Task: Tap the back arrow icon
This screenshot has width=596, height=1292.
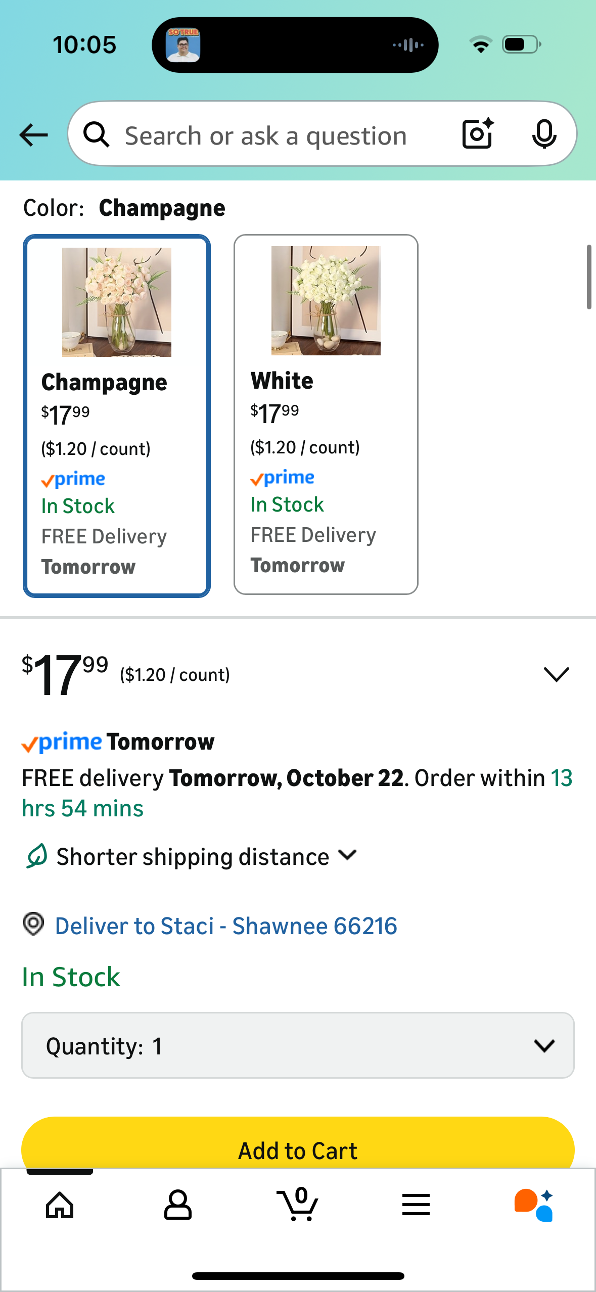Action: coord(33,135)
